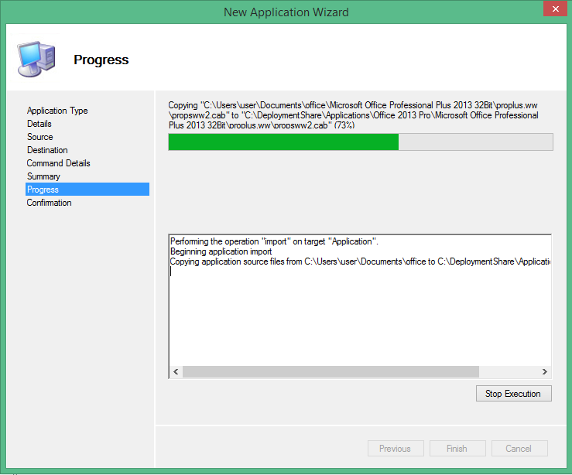Select the Application Type step

(57, 111)
